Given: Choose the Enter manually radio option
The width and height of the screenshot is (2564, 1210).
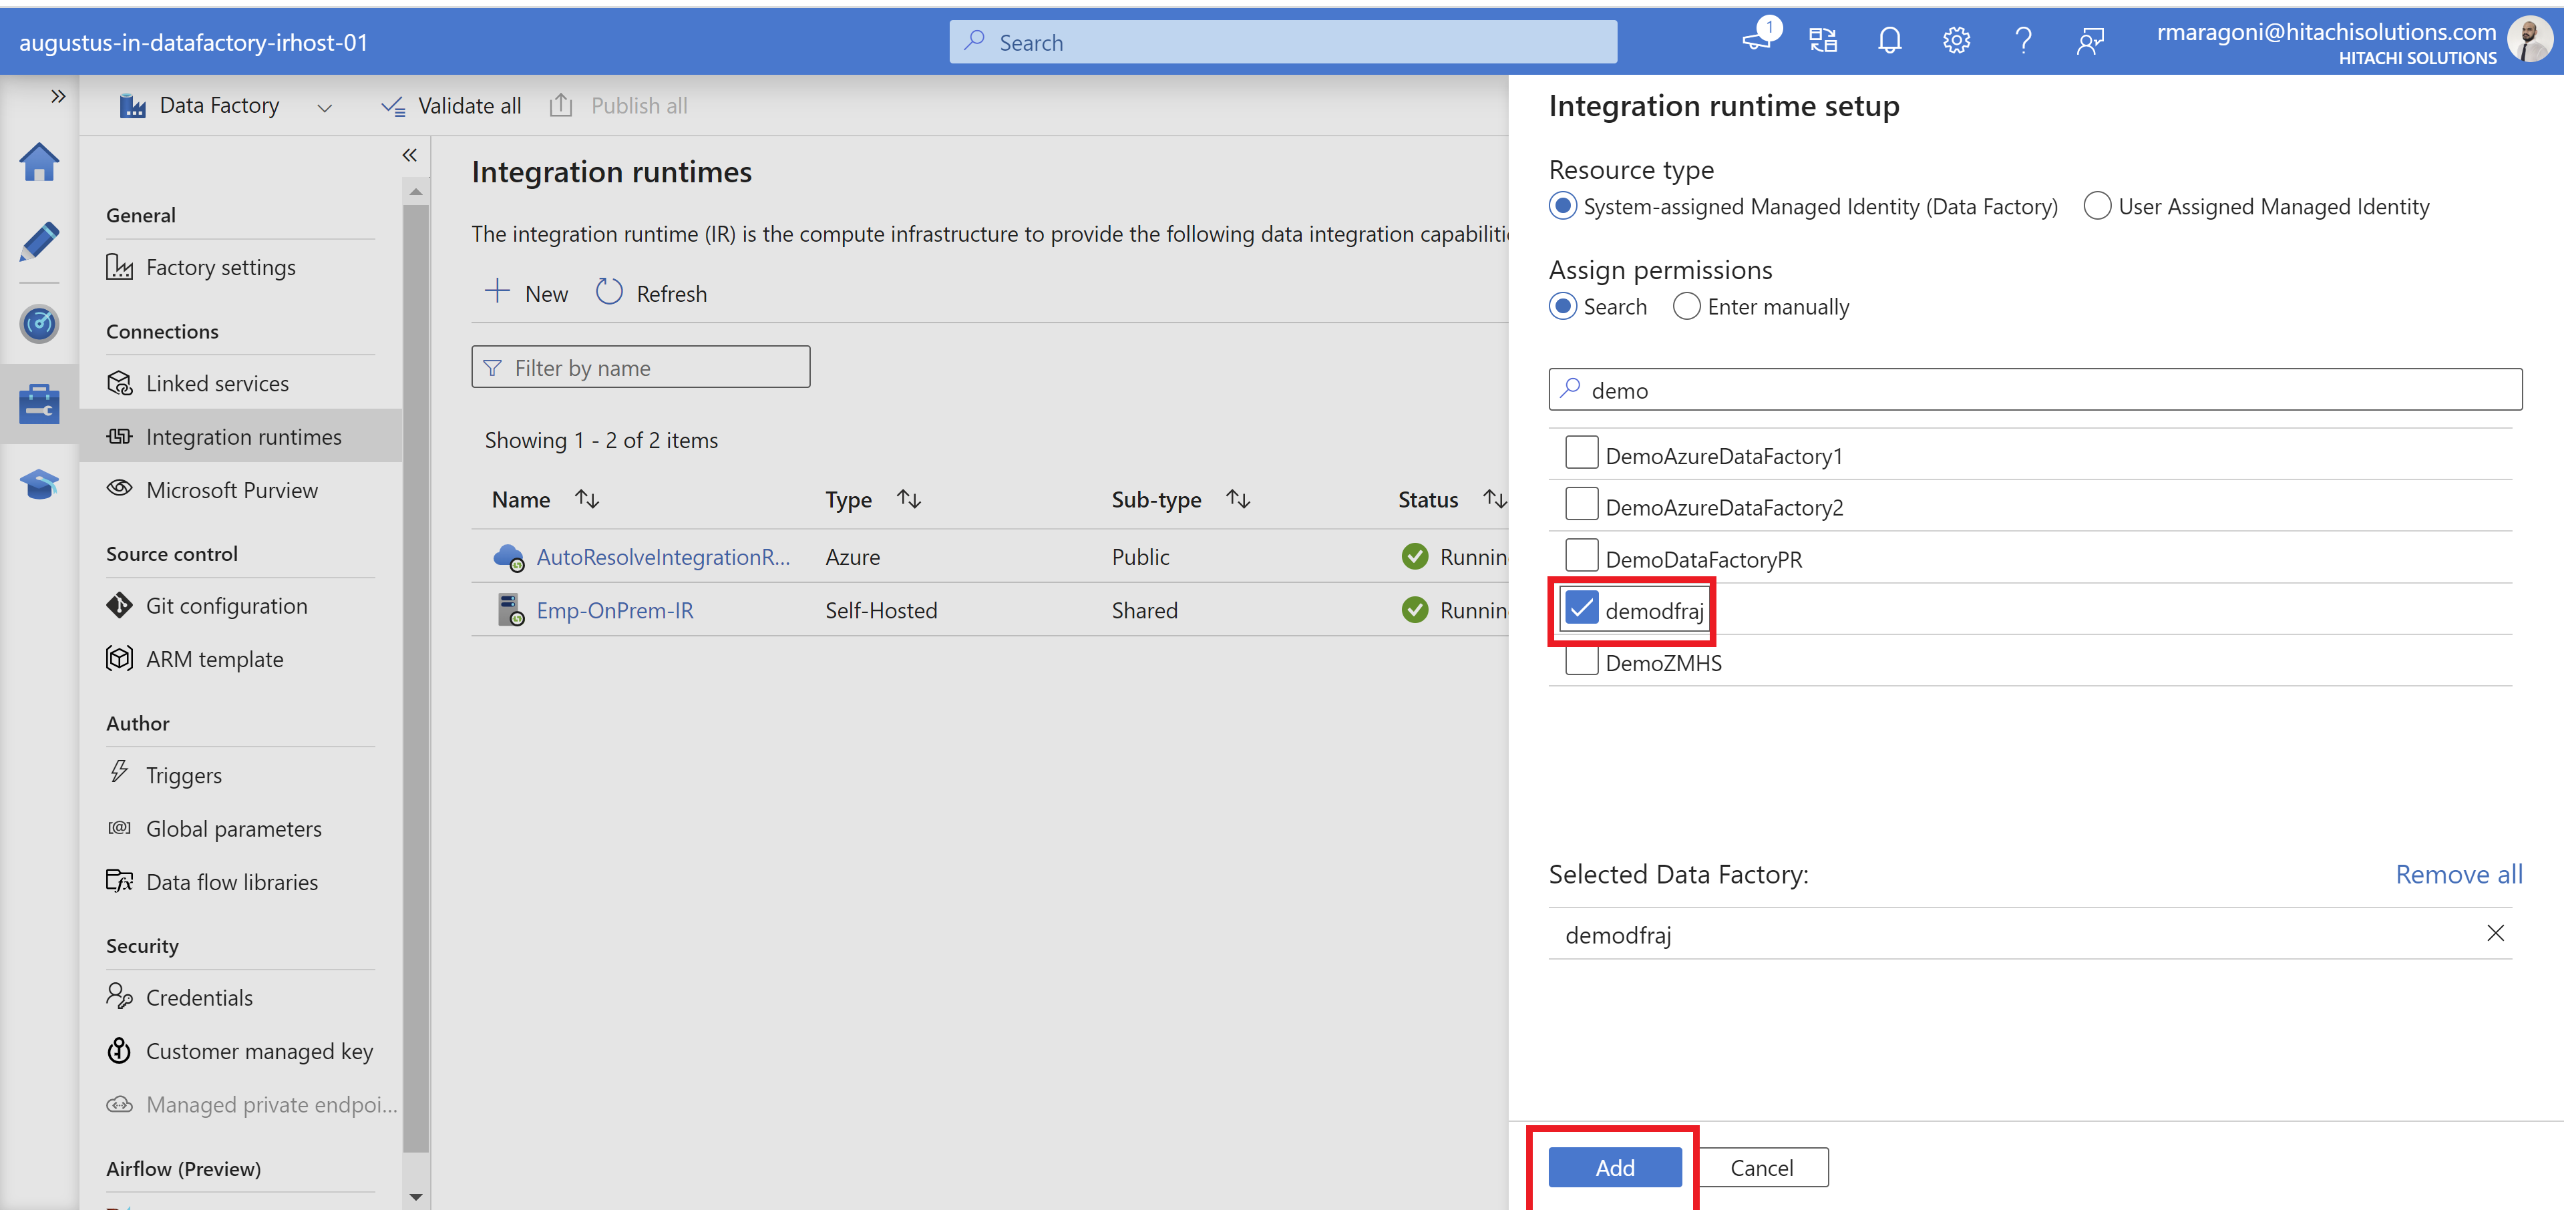Looking at the screenshot, I should (x=1686, y=307).
